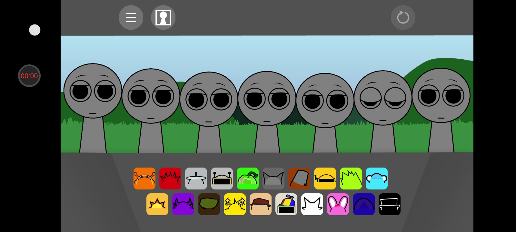
Task: Click the 00:00 recording timer
Action: (29, 76)
